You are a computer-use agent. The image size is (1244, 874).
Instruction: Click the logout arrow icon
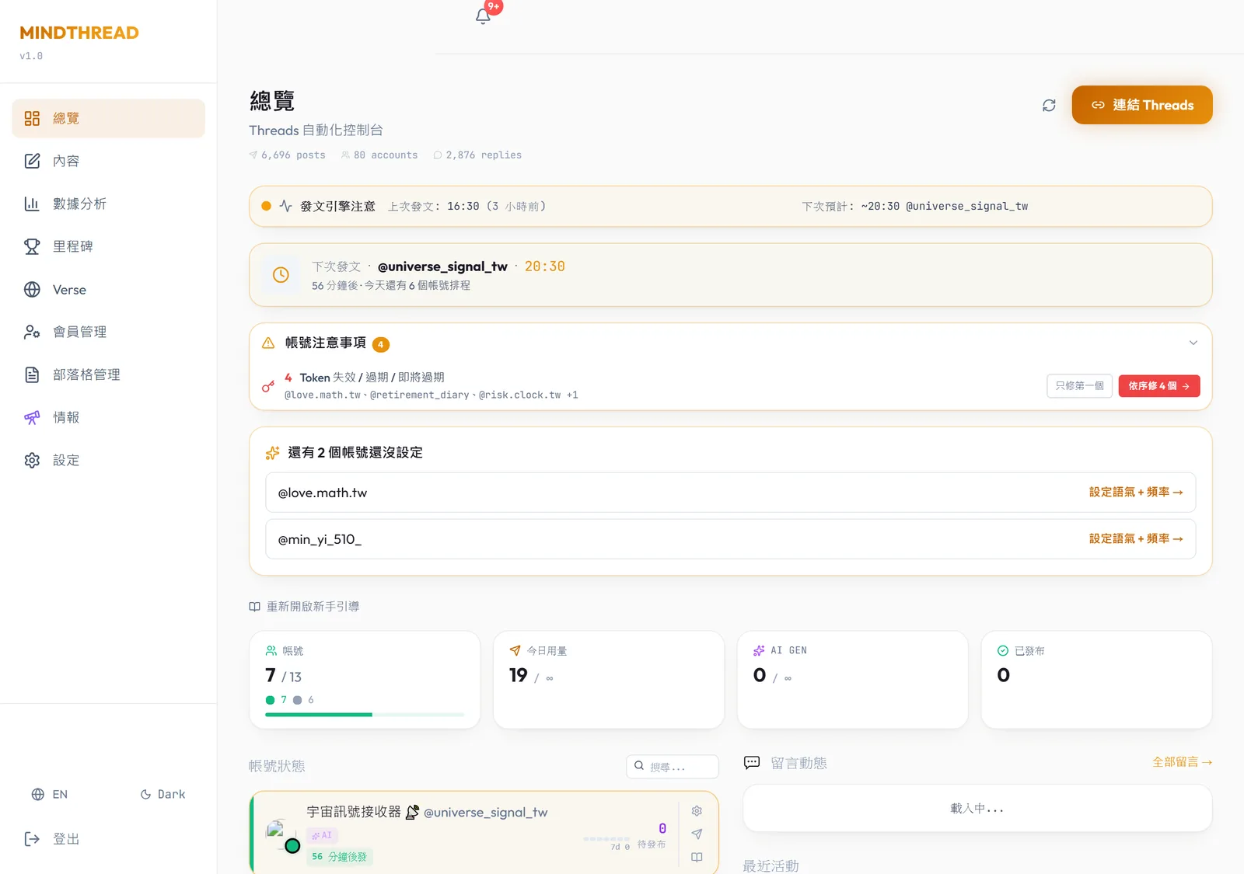(x=32, y=839)
